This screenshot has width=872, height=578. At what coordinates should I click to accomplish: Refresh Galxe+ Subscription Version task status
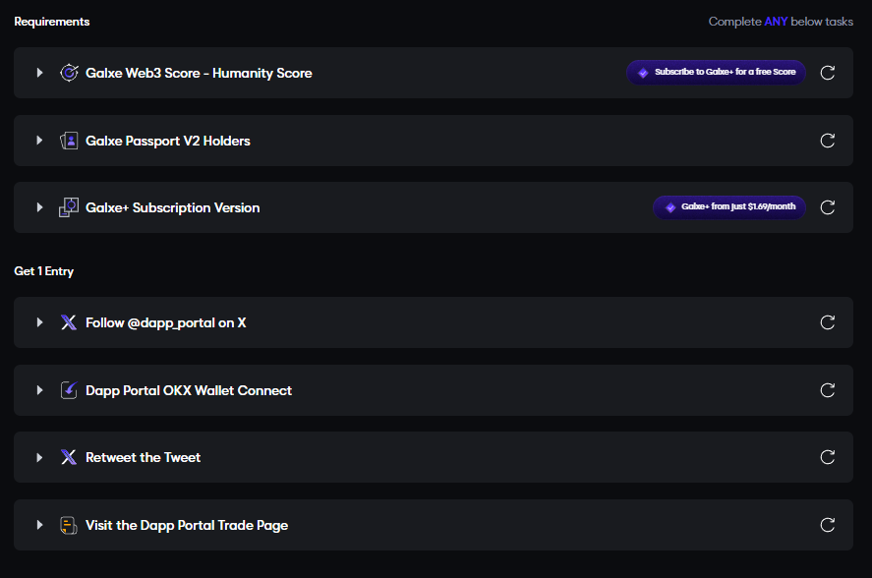tap(828, 207)
